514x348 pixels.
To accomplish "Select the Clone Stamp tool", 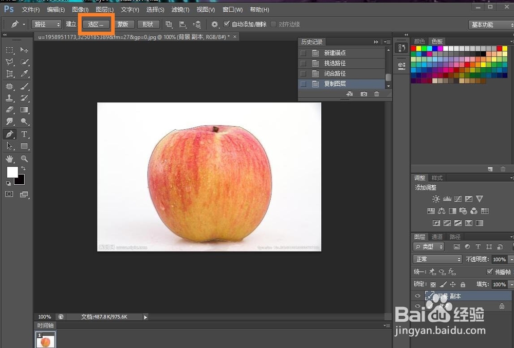I will coord(9,98).
